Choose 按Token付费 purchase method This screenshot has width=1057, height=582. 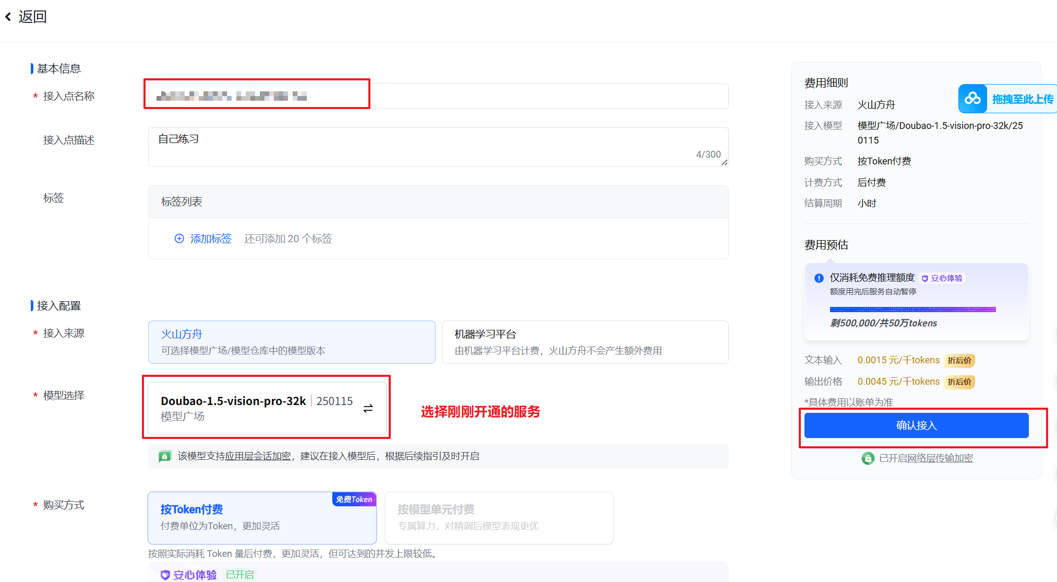coord(262,517)
